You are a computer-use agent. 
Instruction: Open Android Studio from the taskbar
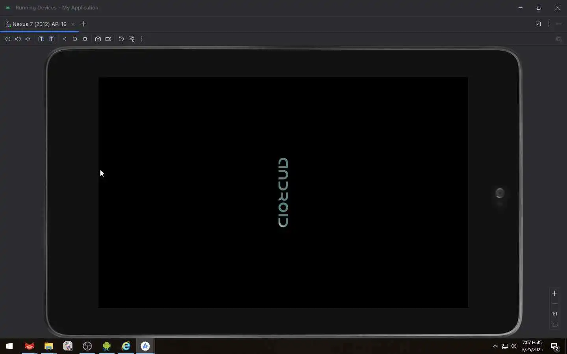(145, 346)
